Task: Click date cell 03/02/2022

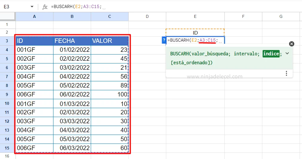Action: coord(72,68)
